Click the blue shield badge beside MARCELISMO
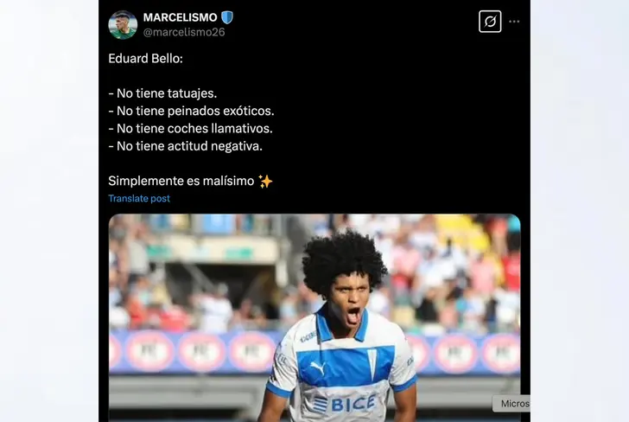 (x=227, y=17)
